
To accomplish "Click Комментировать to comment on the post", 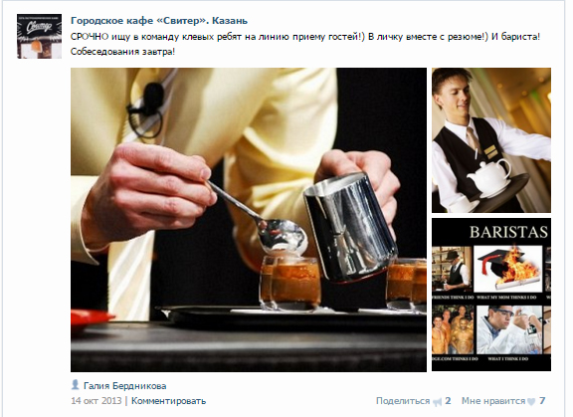I will 168,401.
